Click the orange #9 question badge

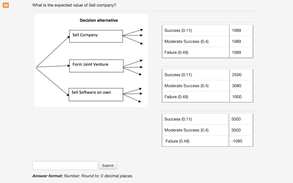[x=6, y=5]
